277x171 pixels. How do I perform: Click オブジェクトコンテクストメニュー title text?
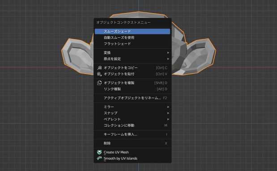click(124, 23)
